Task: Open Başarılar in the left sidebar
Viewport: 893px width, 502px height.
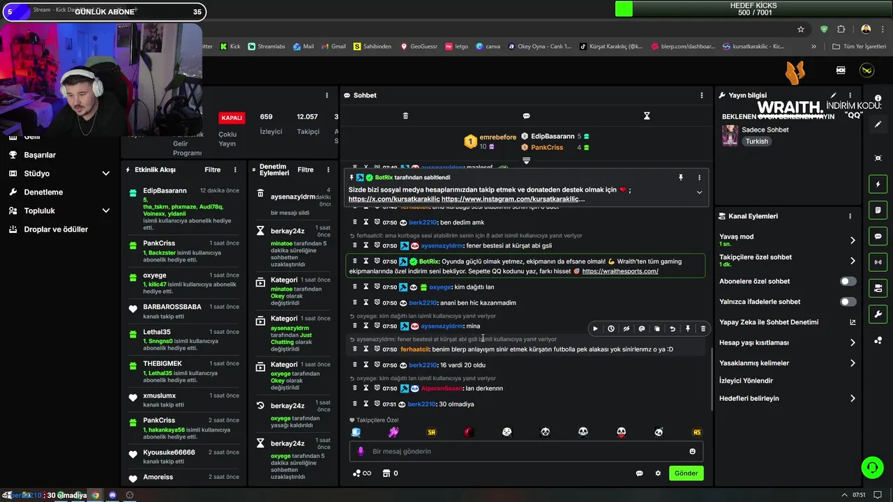Action: [x=40, y=155]
